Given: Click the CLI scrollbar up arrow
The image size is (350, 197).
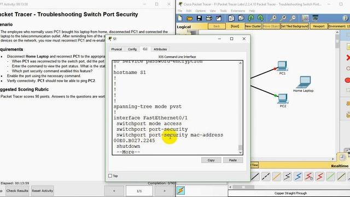Looking at the screenshot, I should [240, 63].
